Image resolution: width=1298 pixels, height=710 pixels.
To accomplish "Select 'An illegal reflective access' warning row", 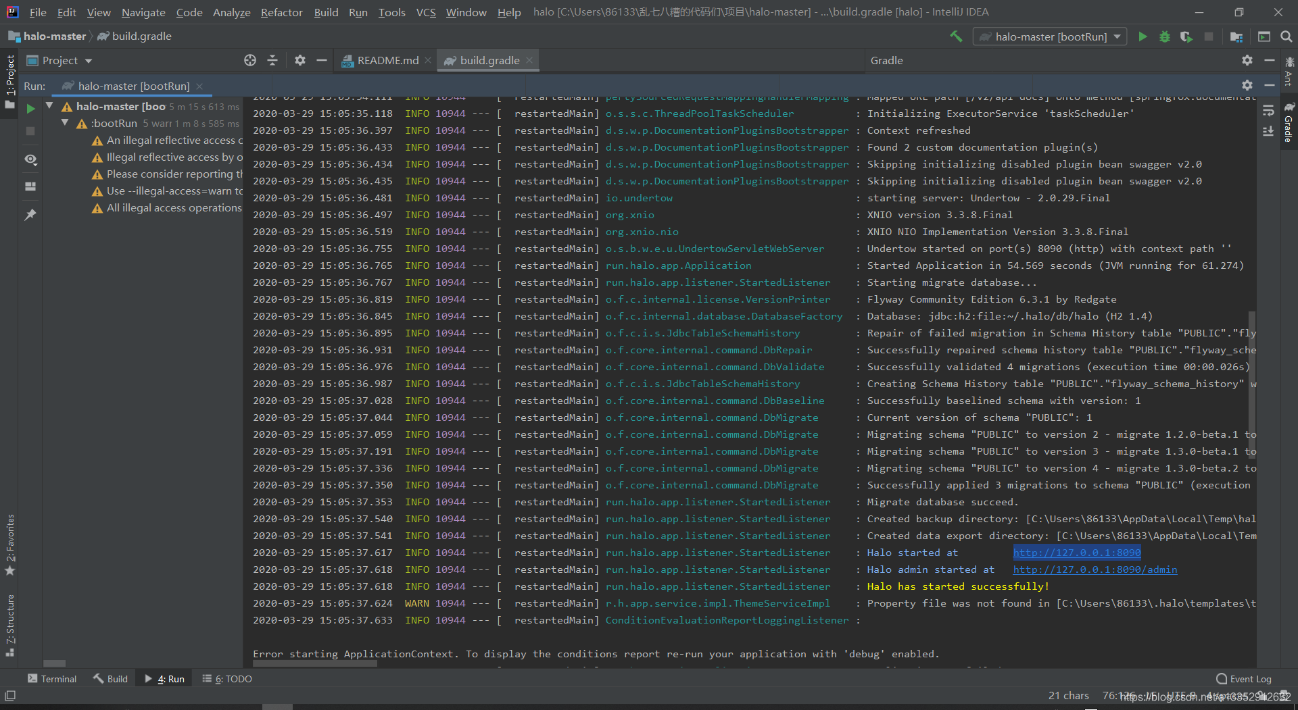I will pos(167,140).
